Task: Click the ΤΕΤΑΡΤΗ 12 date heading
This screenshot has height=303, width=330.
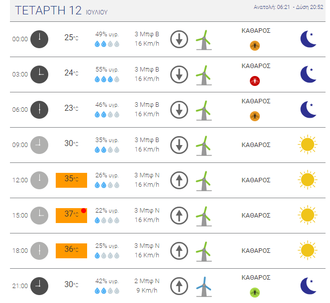Action: click(48, 10)
